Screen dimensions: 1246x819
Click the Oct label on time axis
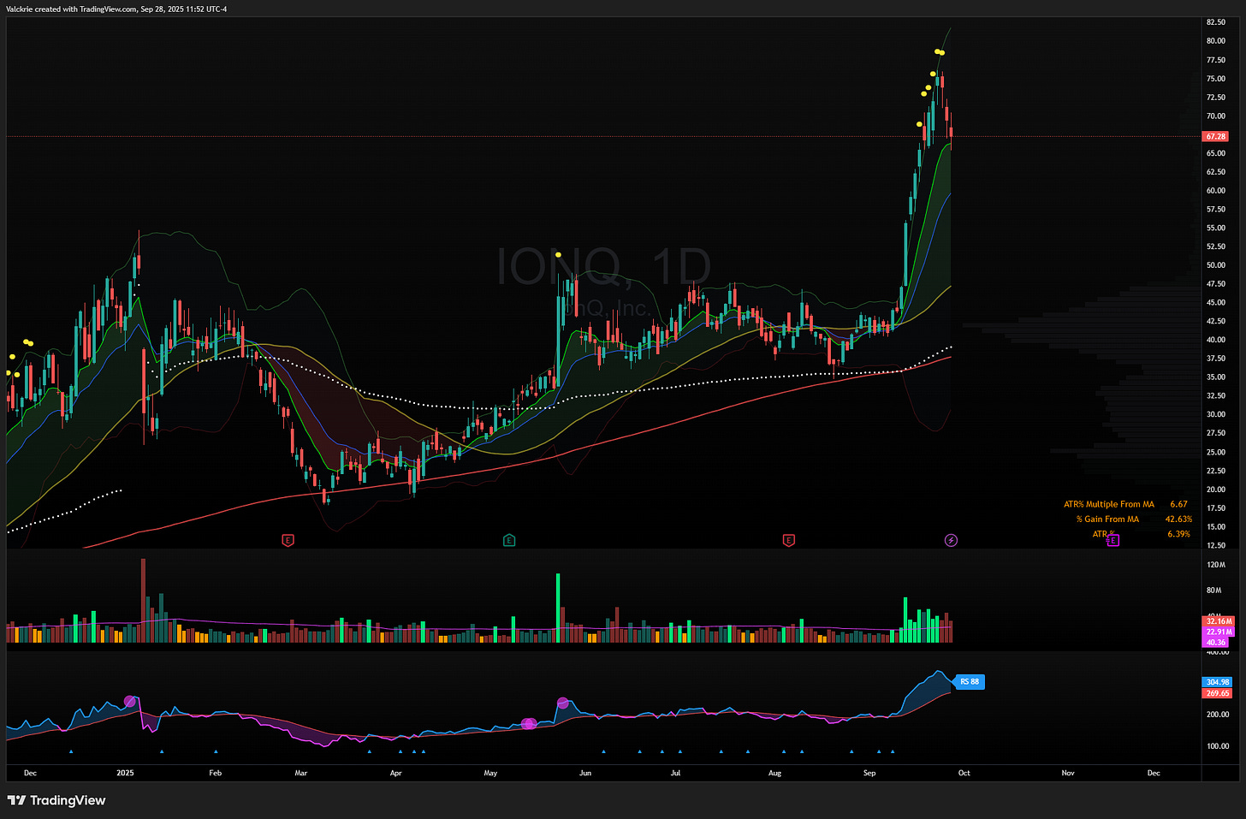(964, 773)
